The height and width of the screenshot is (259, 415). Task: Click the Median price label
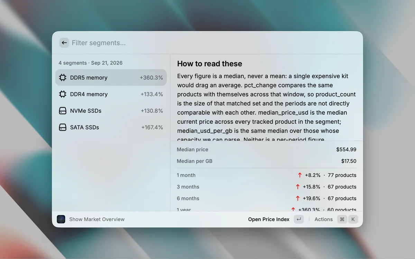point(193,150)
